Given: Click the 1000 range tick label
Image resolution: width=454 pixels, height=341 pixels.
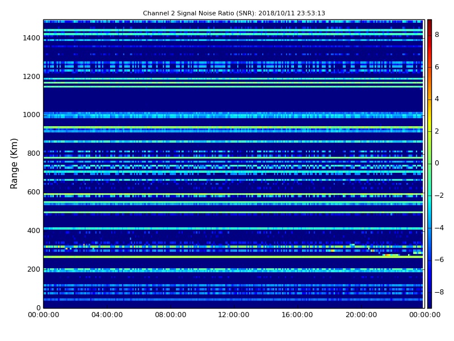Looking at the screenshot, I should (x=31, y=115).
